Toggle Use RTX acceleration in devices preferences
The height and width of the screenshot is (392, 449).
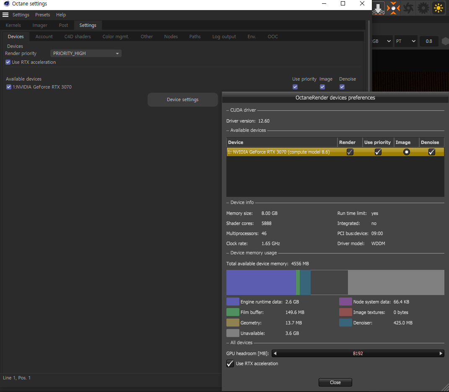(230, 363)
